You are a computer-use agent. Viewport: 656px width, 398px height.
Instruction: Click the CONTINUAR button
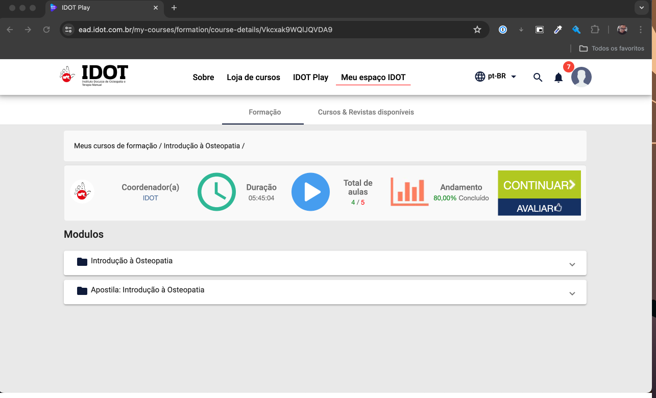539,185
